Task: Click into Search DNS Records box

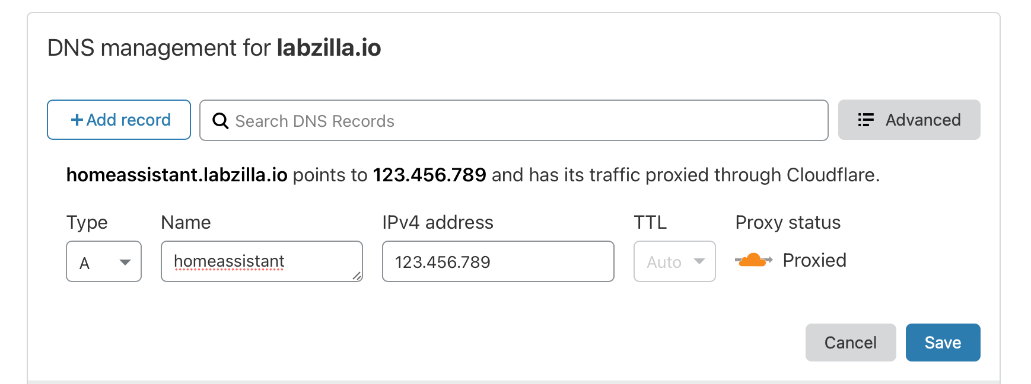Action: (522, 121)
